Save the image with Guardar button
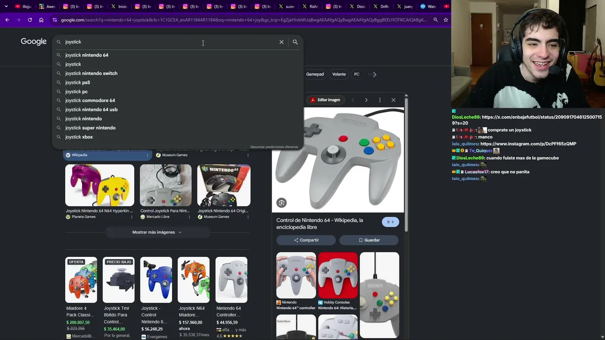The width and height of the screenshot is (605, 340). tap(369, 240)
